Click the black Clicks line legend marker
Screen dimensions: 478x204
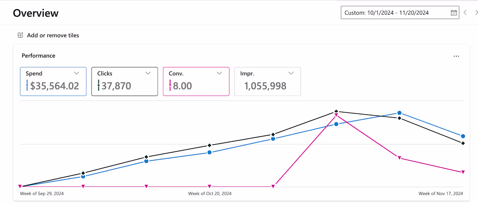[x=98, y=85]
